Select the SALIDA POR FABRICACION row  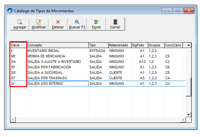coord(98,67)
